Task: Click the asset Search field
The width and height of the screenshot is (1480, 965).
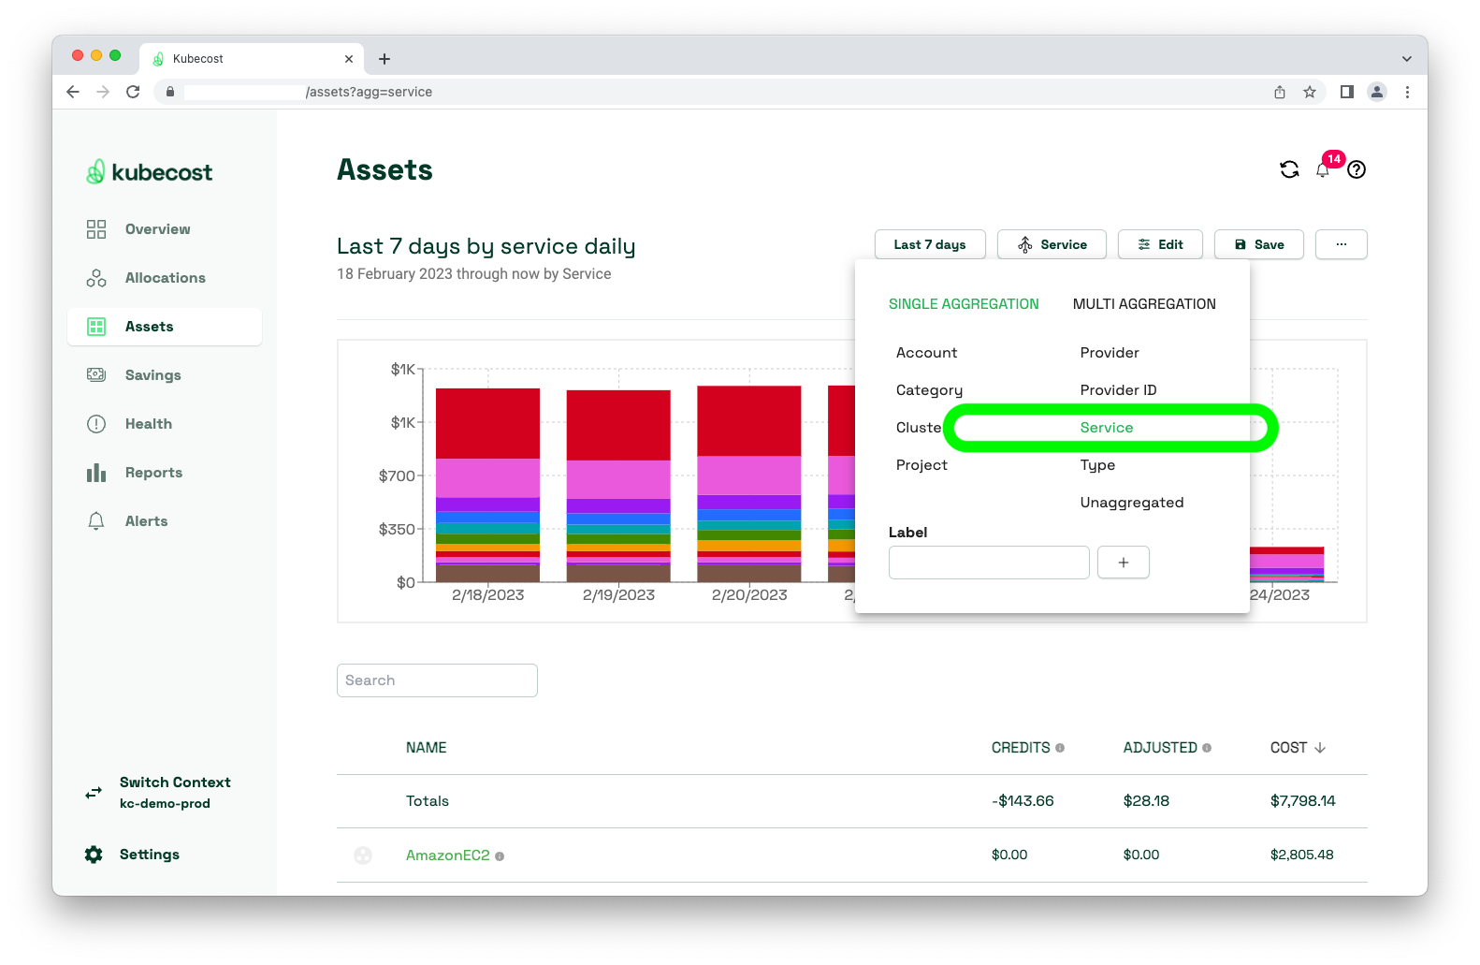Action: (437, 680)
